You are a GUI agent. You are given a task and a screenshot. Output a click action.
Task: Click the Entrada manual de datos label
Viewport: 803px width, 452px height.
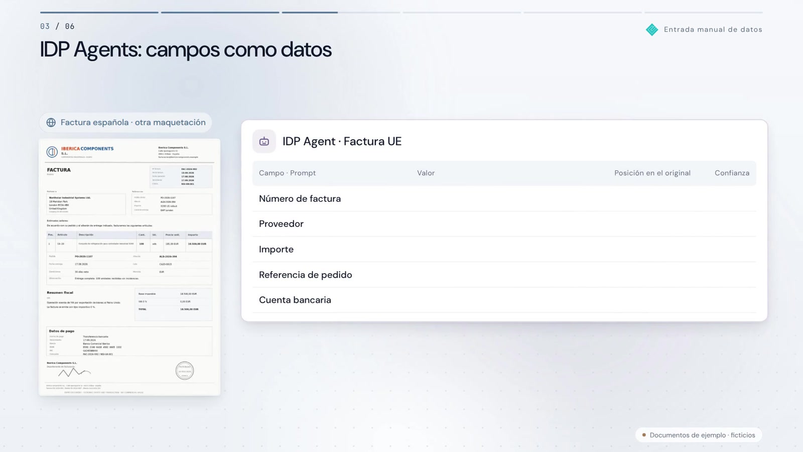pyautogui.click(x=713, y=30)
